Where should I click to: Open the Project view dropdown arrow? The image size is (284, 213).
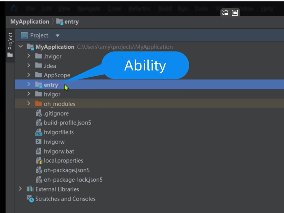point(57,35)
